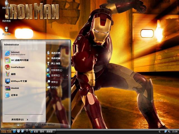Expand 所有程序(P) all programs list

coord(20,119)
